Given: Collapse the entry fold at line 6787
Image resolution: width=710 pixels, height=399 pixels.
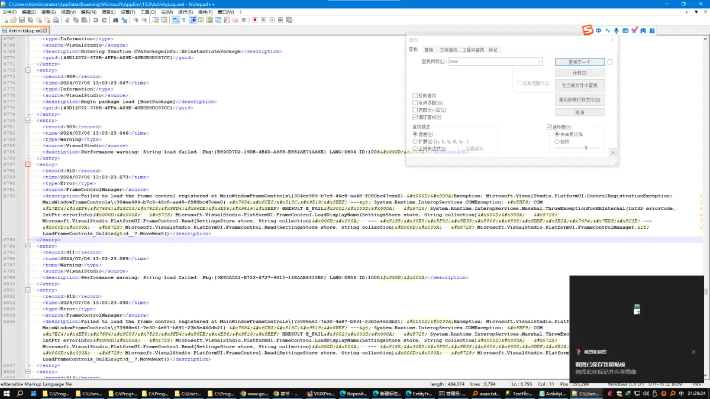Looking at the screenshot, I should click(x=27, y=164).
